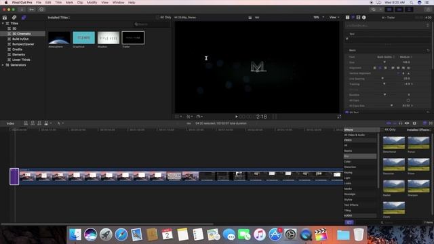Open the Video inspector tab icon
This screenshot has width=434, height=244.
point(359,18)
